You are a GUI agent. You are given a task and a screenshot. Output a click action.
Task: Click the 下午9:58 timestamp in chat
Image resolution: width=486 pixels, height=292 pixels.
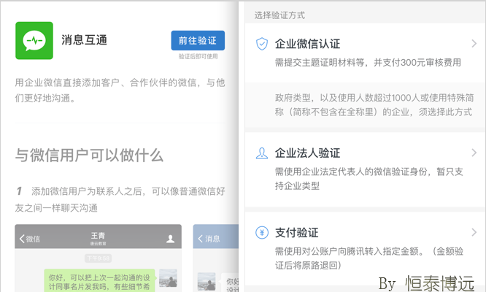98,258
